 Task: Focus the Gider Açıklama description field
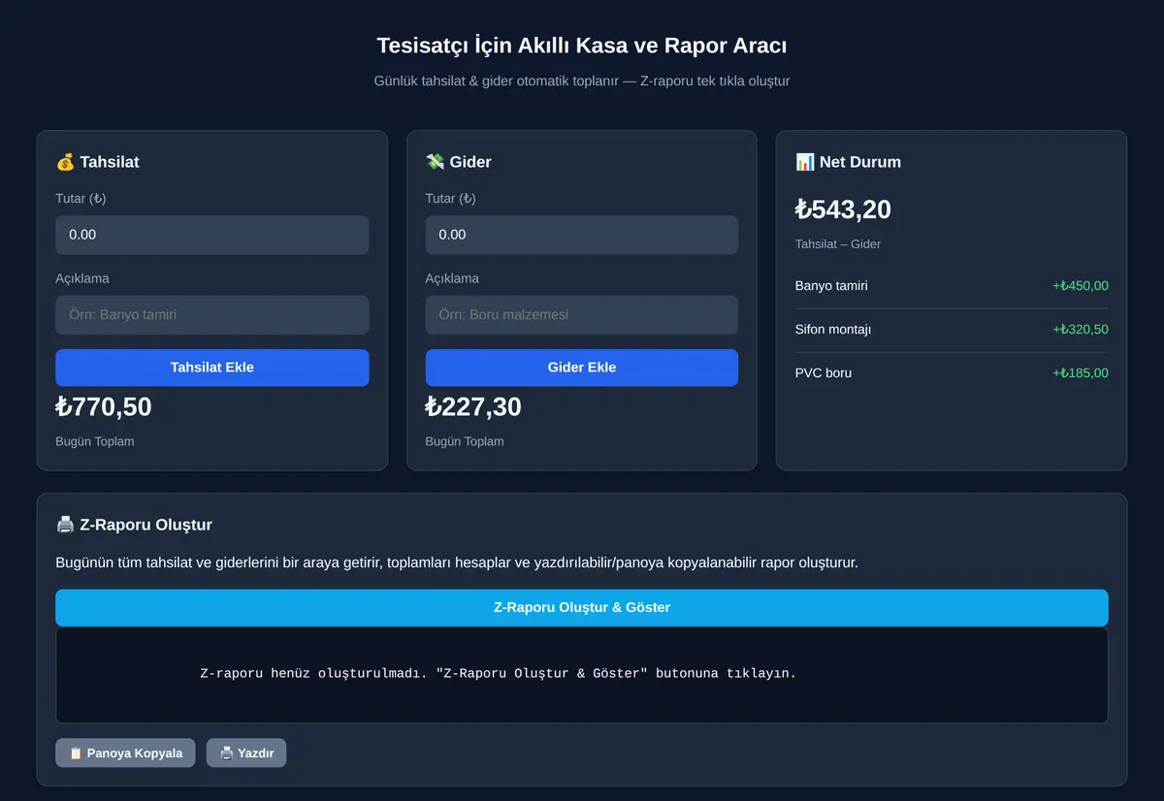click(581, 314)
